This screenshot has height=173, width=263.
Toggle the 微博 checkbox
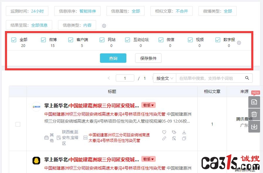pyautogui.click(x=43, y=40)
